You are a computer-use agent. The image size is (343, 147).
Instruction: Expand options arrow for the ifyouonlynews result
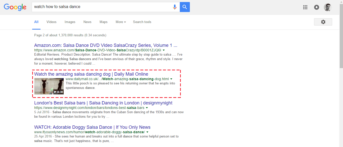(x=147, y=132)
